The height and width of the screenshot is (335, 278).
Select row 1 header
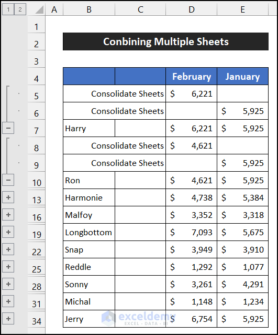(37, 24)
